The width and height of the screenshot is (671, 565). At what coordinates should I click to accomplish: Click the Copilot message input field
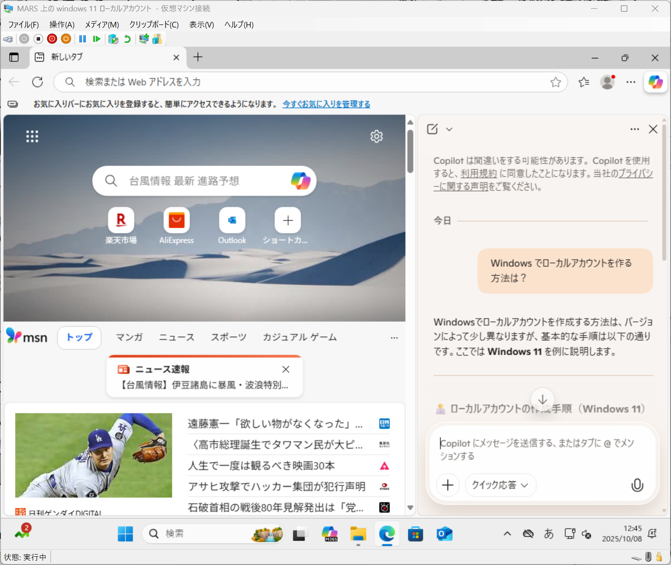(x=540, y=449)
